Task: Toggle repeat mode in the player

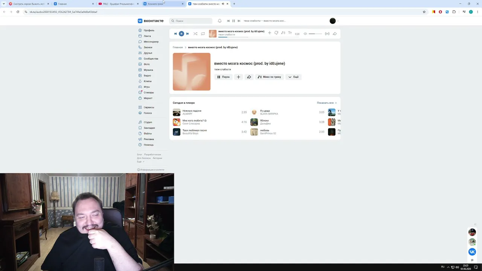Action: (203, 33)
